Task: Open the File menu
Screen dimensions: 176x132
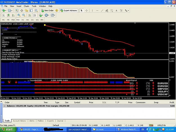Action: pos(6,6)
